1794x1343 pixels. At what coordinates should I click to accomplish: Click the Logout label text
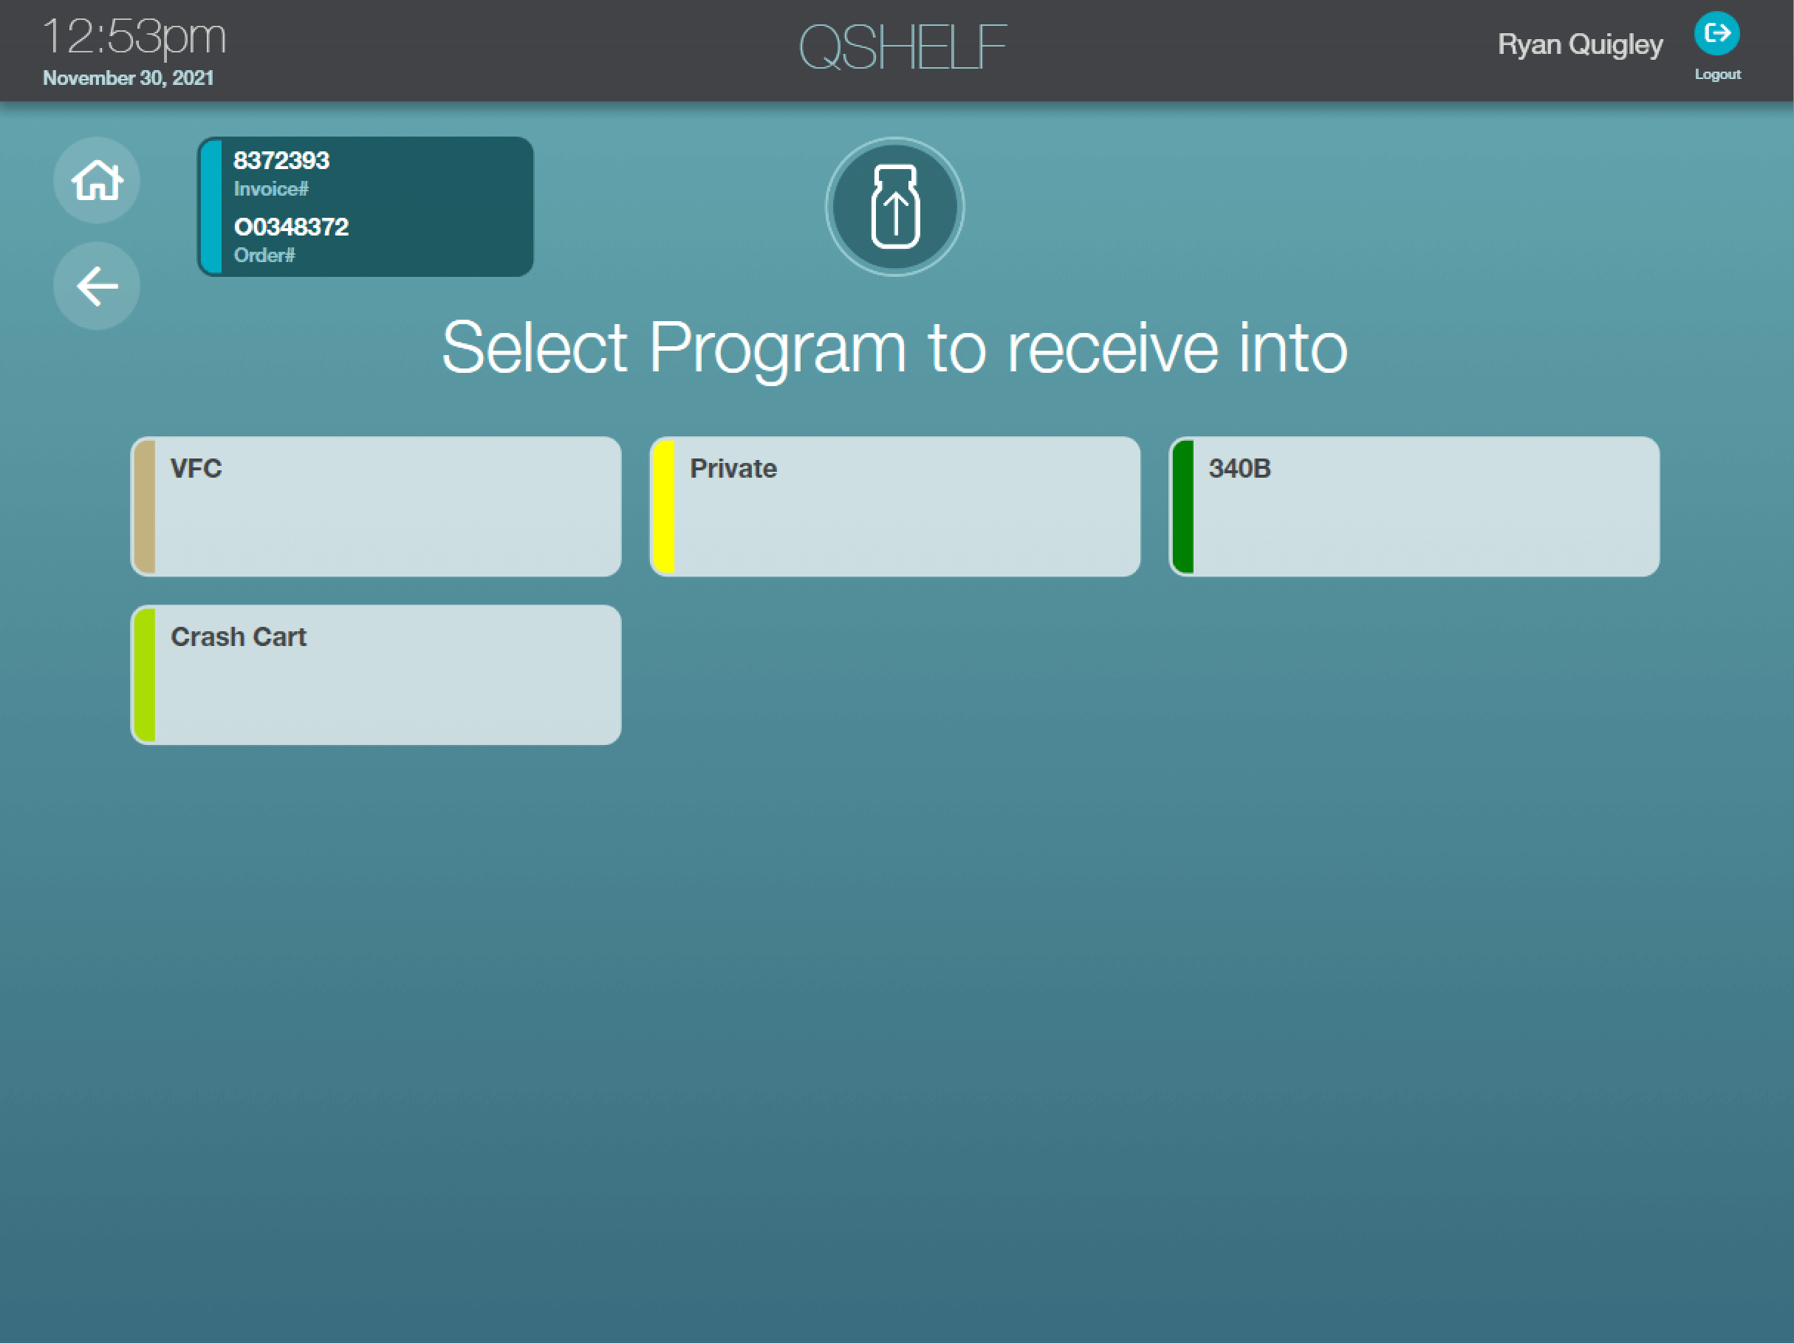pyautogui.click(x=1718, y=75)
